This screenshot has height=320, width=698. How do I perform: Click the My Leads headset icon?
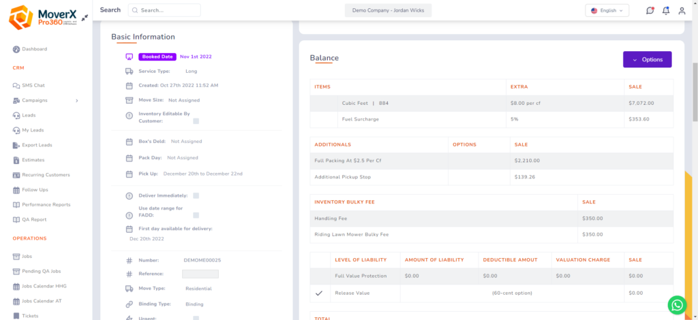tap(16, 130)
